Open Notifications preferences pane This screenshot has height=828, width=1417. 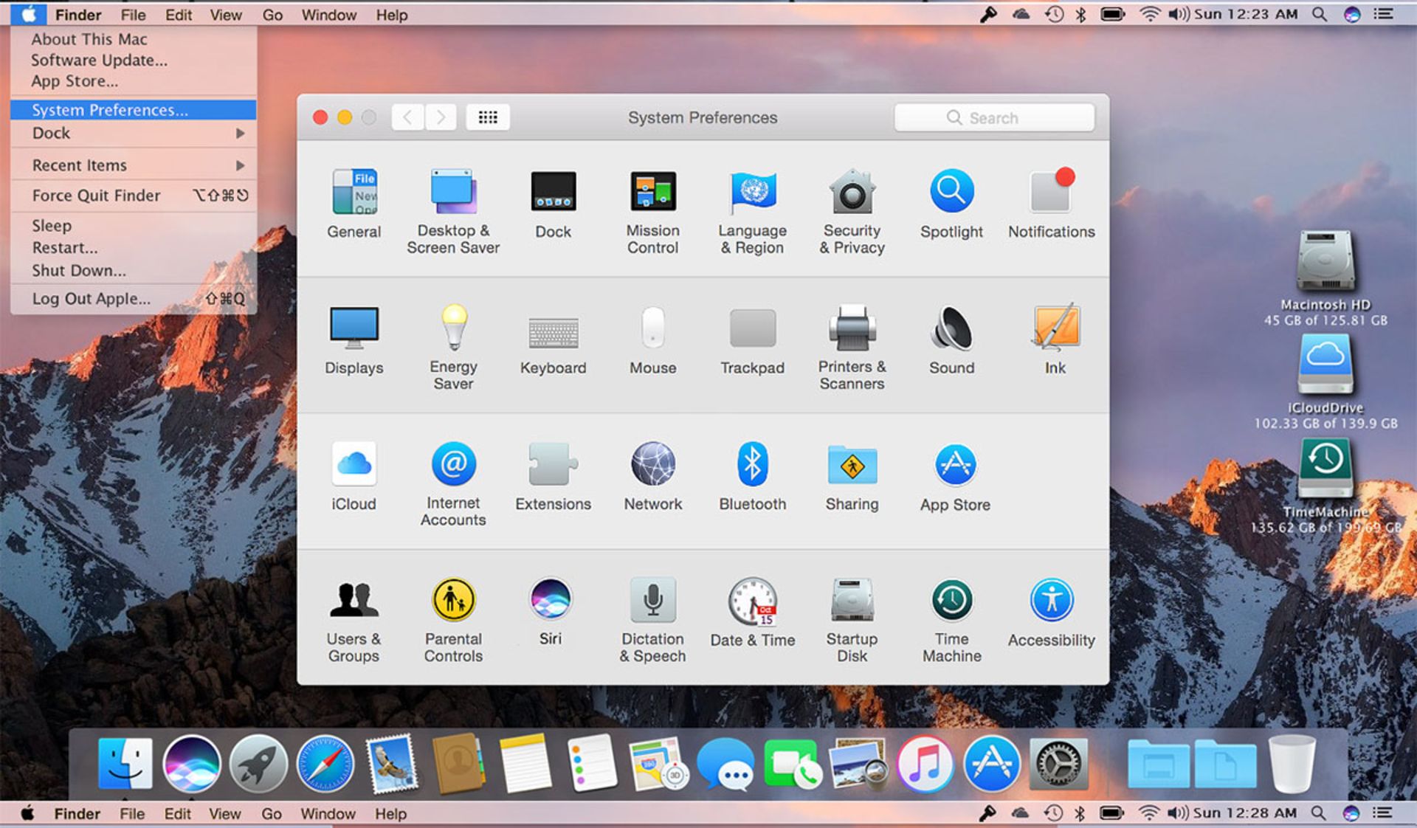click(x=1051, y=203)
